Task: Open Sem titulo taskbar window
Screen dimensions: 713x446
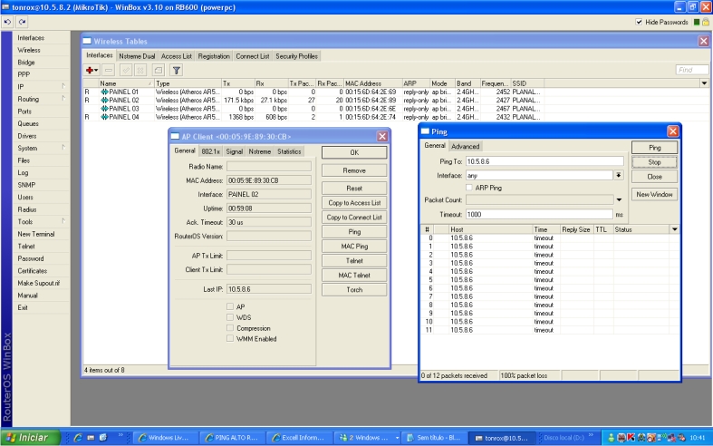Action: [432, 438]
